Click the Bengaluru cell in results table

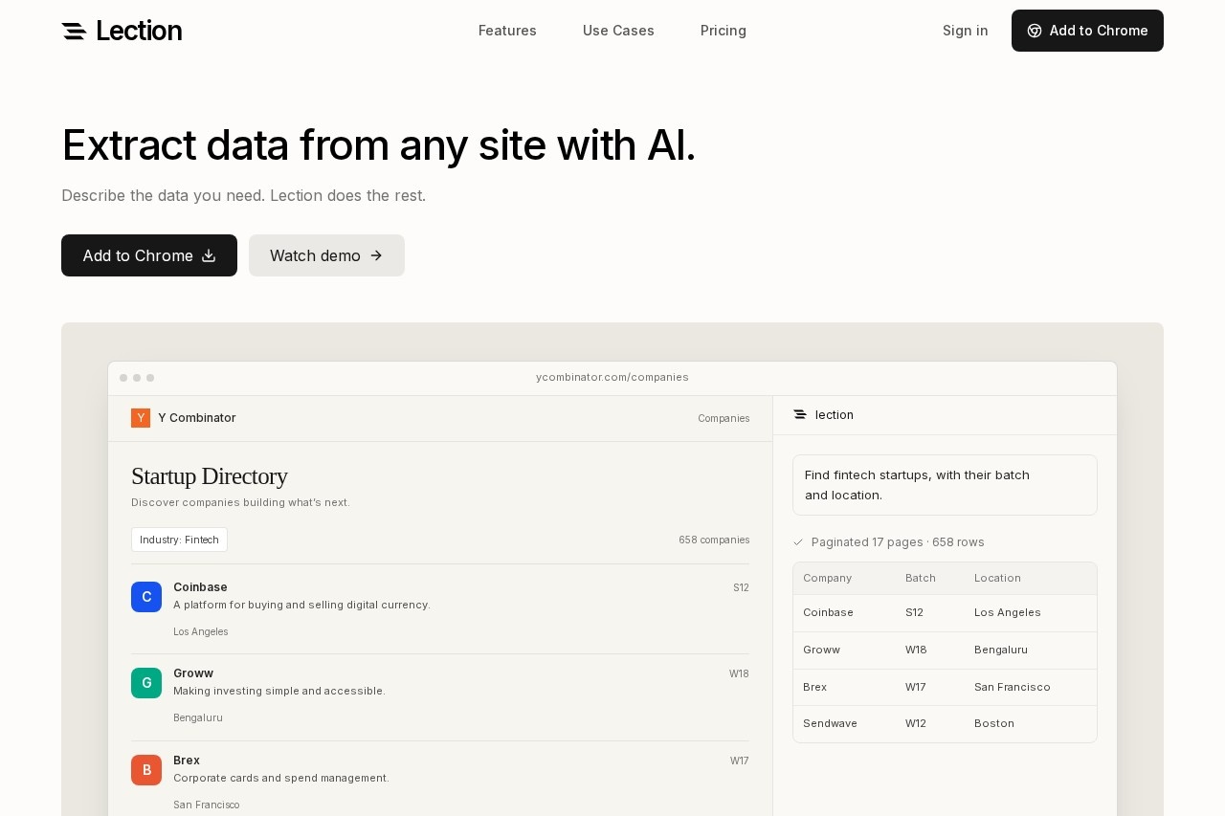(1001, 650)
